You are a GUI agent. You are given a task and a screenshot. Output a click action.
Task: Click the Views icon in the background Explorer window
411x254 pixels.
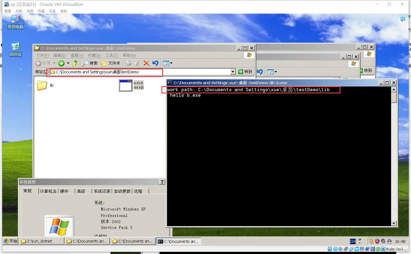click(x=270, y=72)
